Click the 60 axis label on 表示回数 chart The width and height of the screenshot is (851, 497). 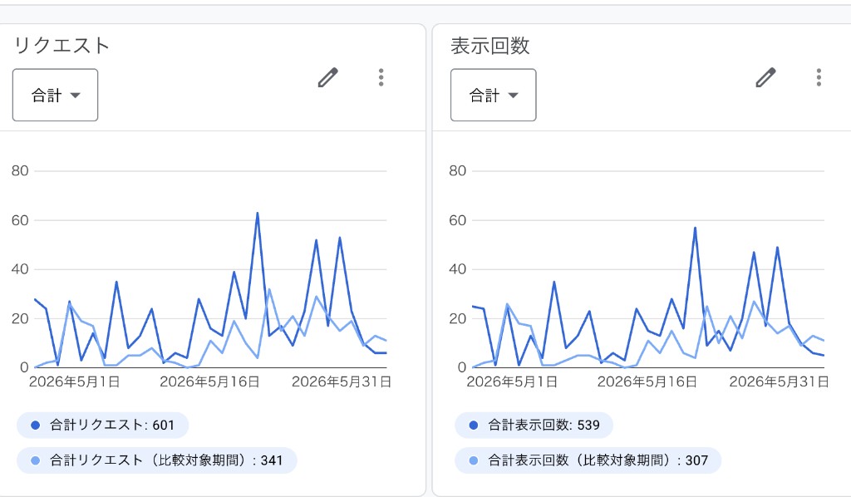[x=458, y=220]
